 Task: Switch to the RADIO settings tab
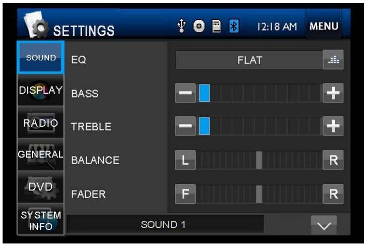coord(41,123)
